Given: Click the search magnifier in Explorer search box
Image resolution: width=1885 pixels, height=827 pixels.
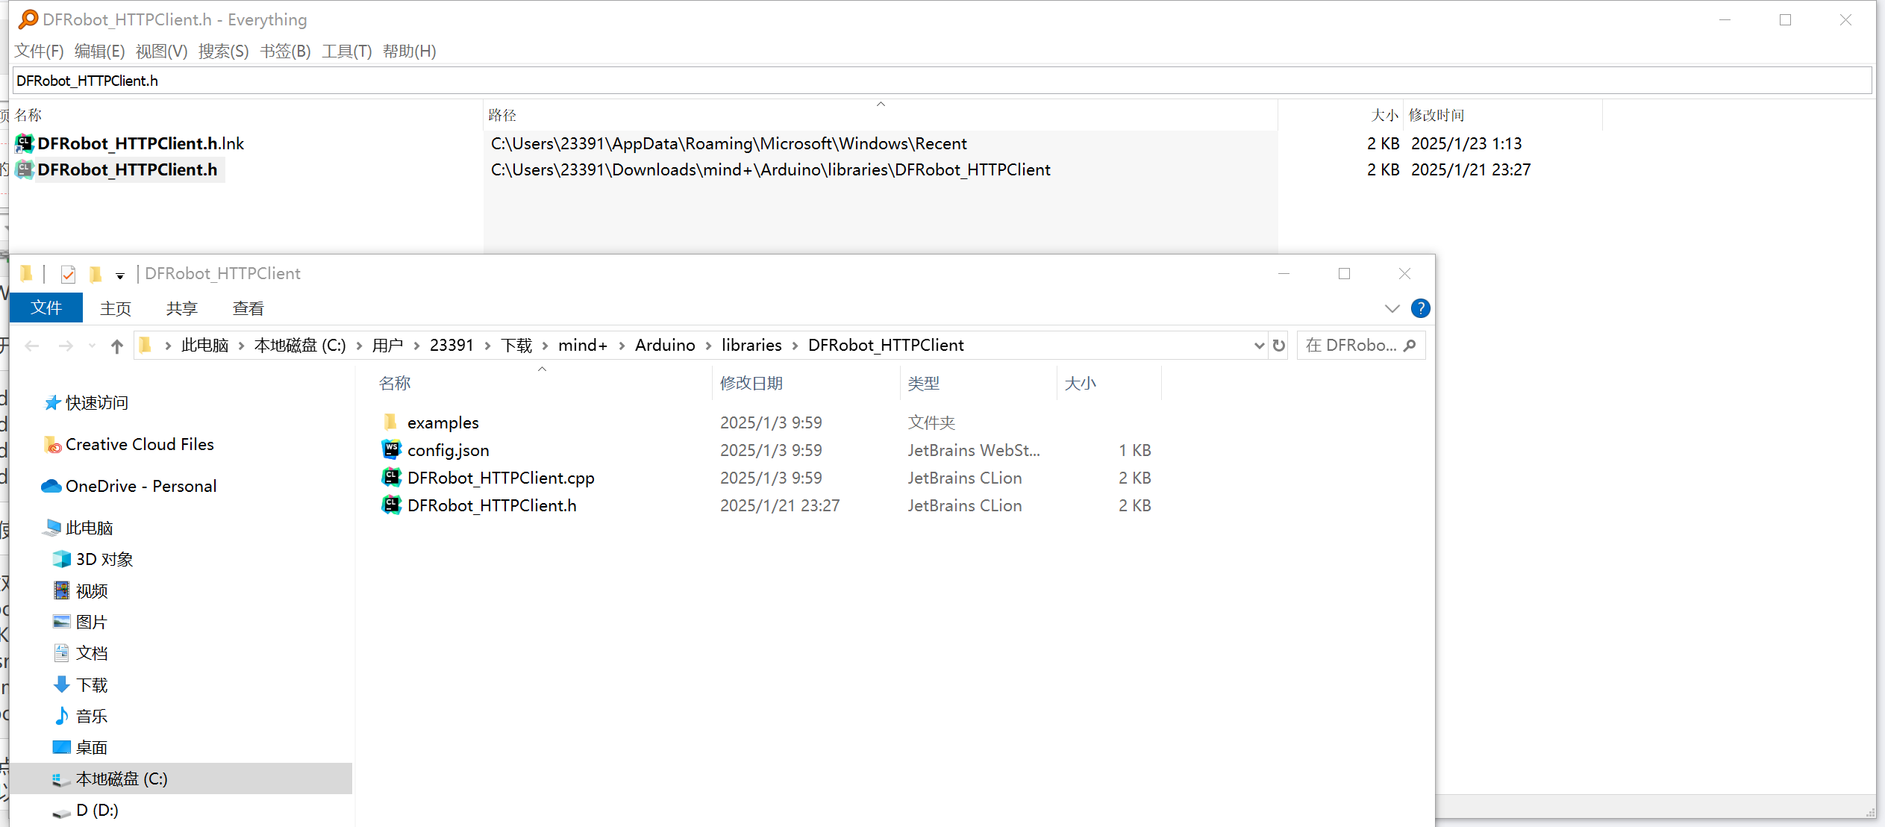Looking at the screenshot, I should tap(1410, 346).
